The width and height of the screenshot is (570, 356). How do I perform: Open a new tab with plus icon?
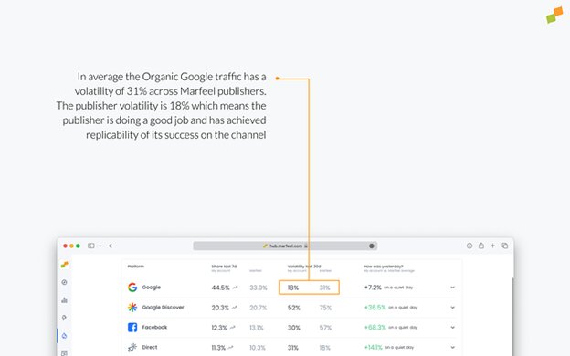point(492,246)
